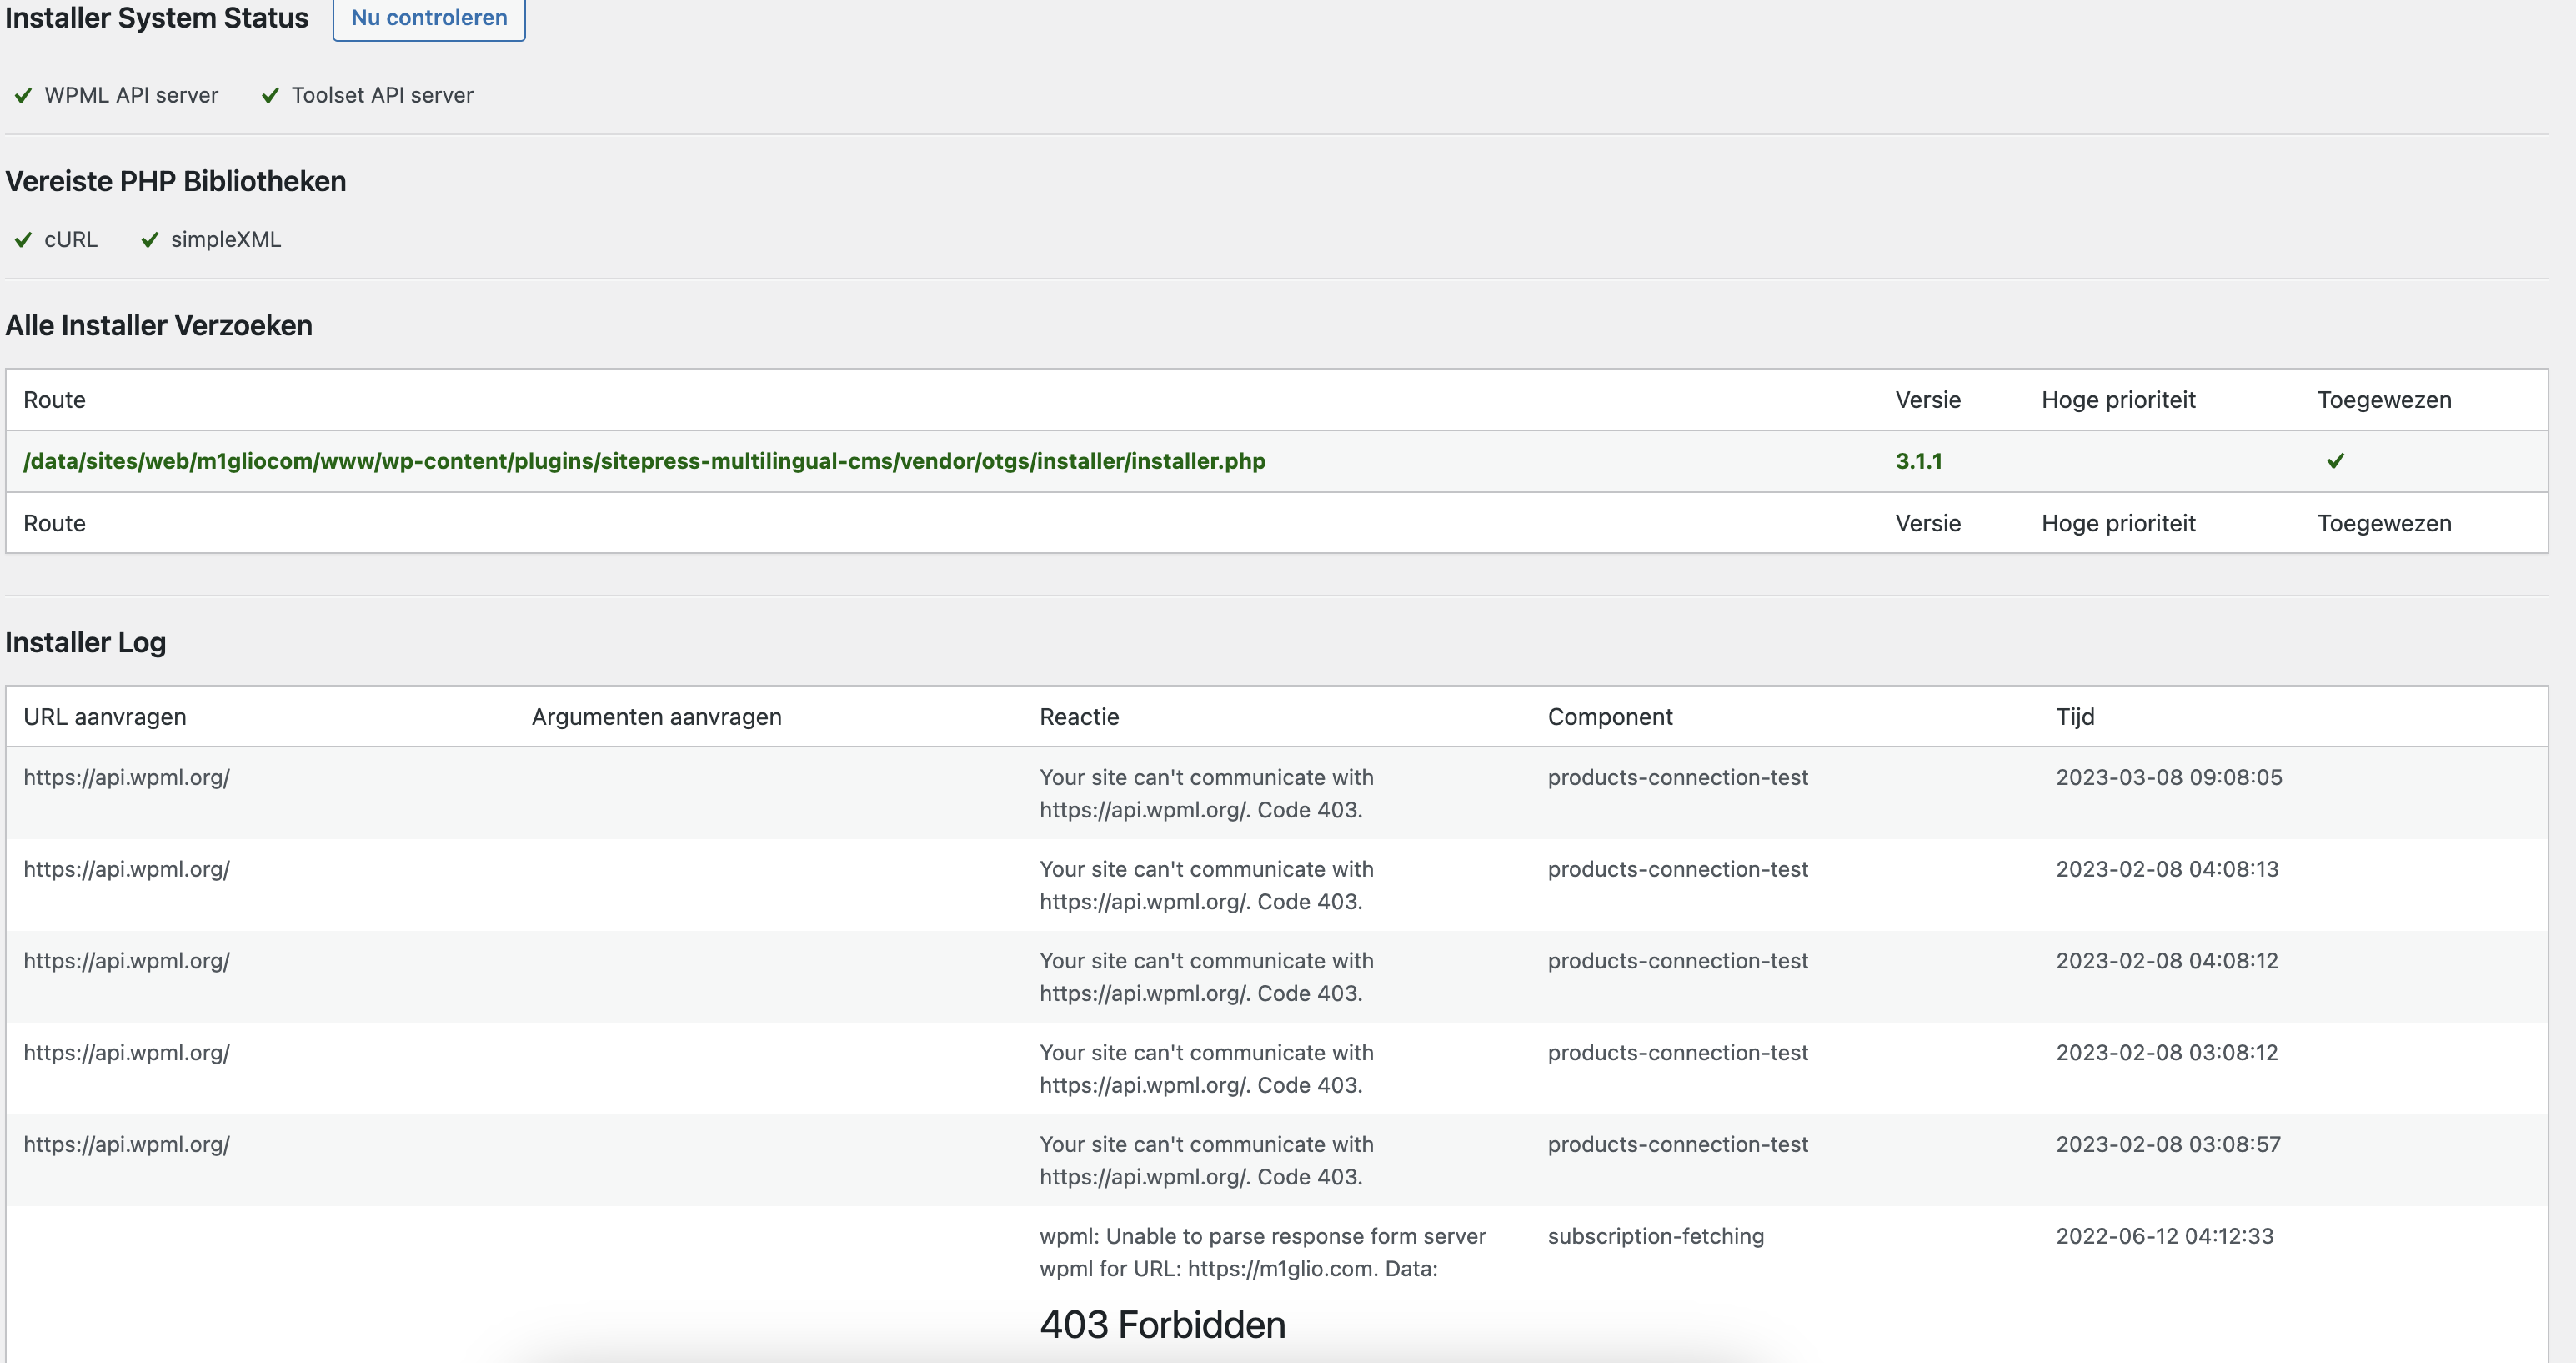Click the Installer Log heading

(x=86, y=642)
